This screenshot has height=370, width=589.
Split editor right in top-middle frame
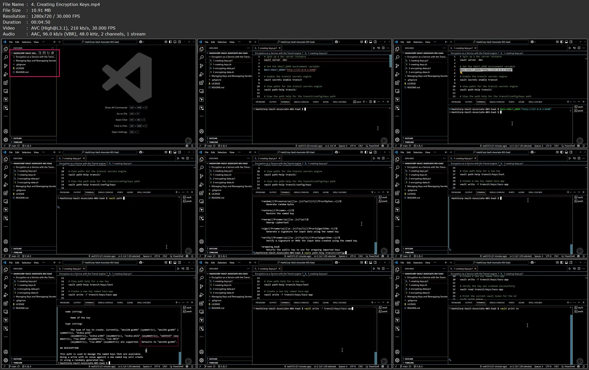[x=383, y=48]
